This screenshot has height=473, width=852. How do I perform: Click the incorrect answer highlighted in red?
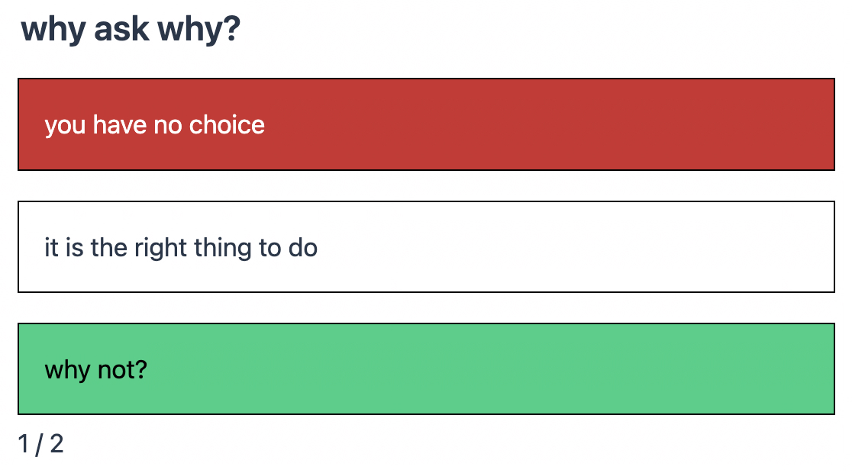[x=425, y=124]
